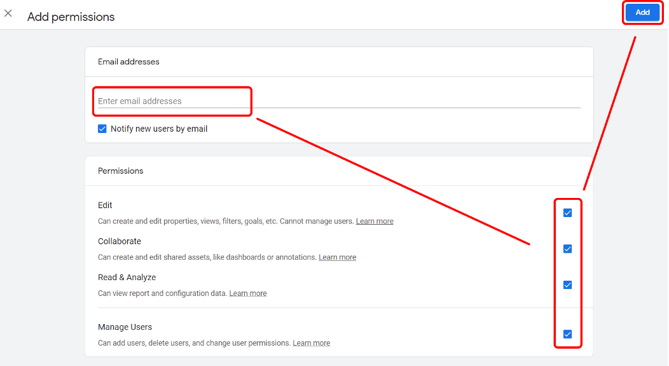Click the blue Add button
The image size is (669, 366).
tap(642, 12)
